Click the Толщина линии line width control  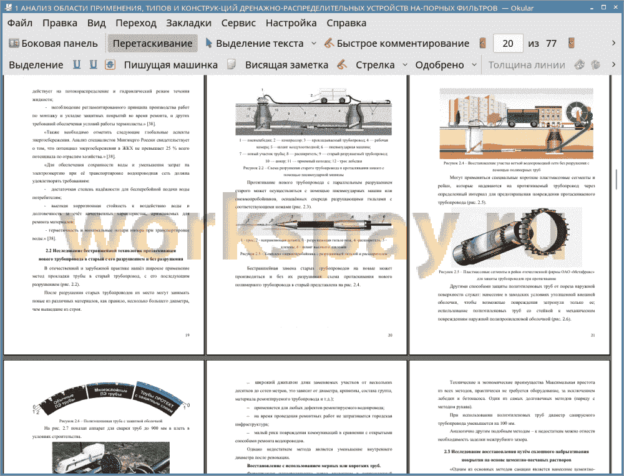527,65
